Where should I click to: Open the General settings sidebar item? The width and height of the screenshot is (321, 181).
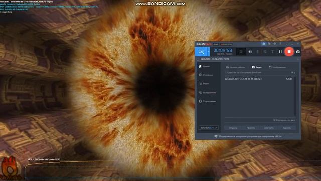click(206, 75)
